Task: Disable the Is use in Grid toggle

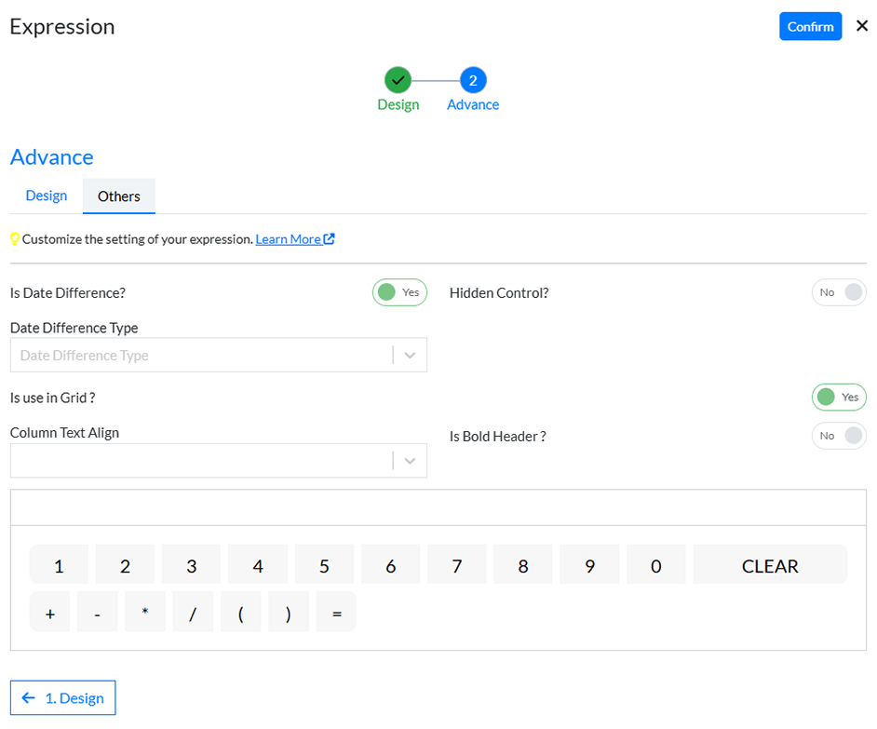Action: coord(839,398)
